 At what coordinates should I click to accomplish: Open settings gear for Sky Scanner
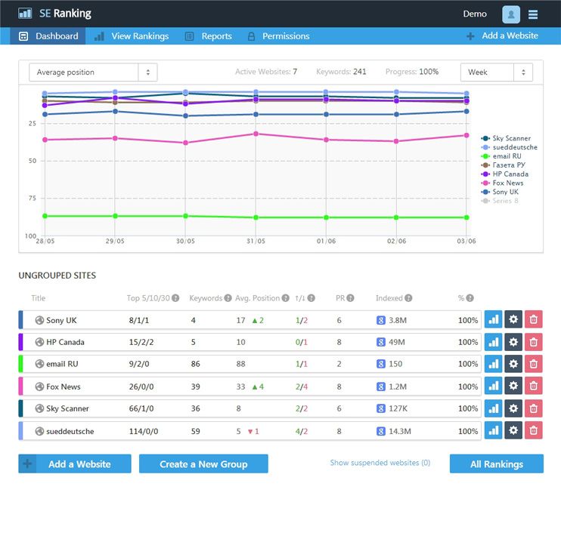(x=513, y=408)
